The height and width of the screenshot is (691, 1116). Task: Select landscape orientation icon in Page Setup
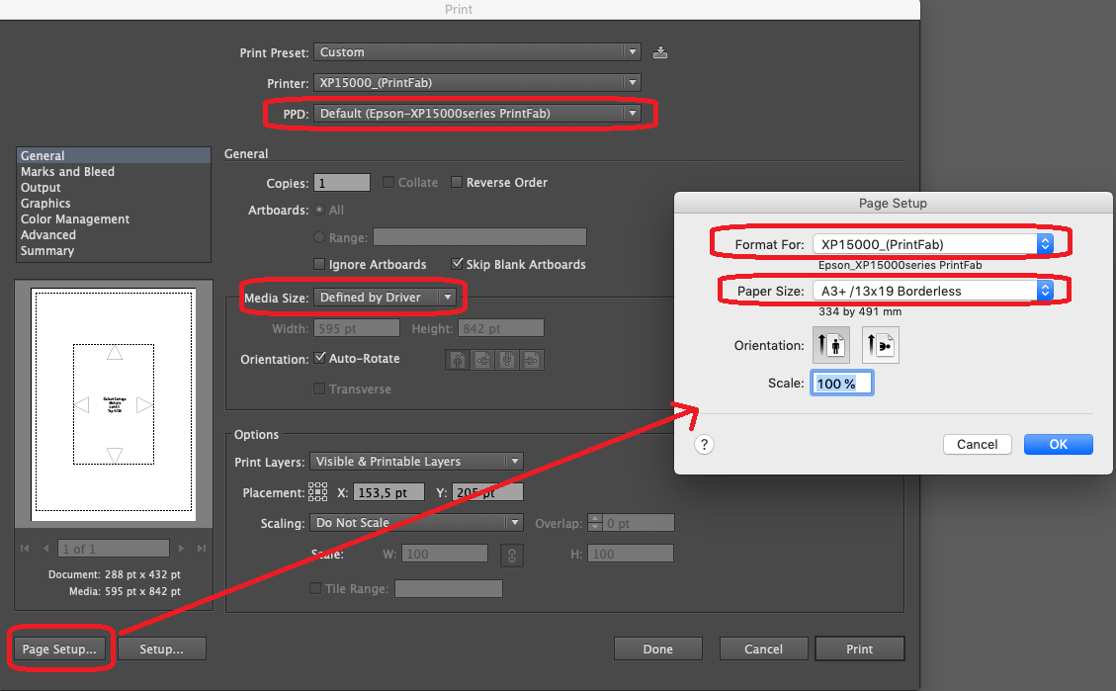pyautogui.click(x=880, y=345)
